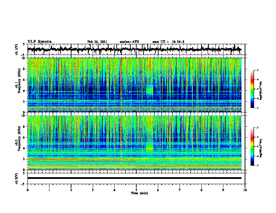Click the "-7" tick on ch.2 colorbar

coord(257,165)
